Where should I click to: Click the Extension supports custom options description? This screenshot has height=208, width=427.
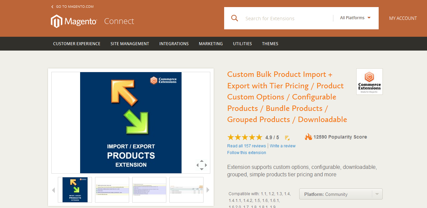(x=302, y=171)
